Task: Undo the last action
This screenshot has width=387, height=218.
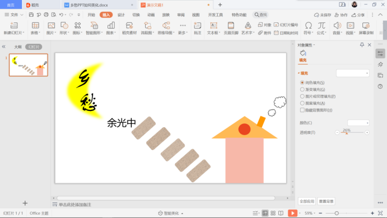Action: coord(61,15)
